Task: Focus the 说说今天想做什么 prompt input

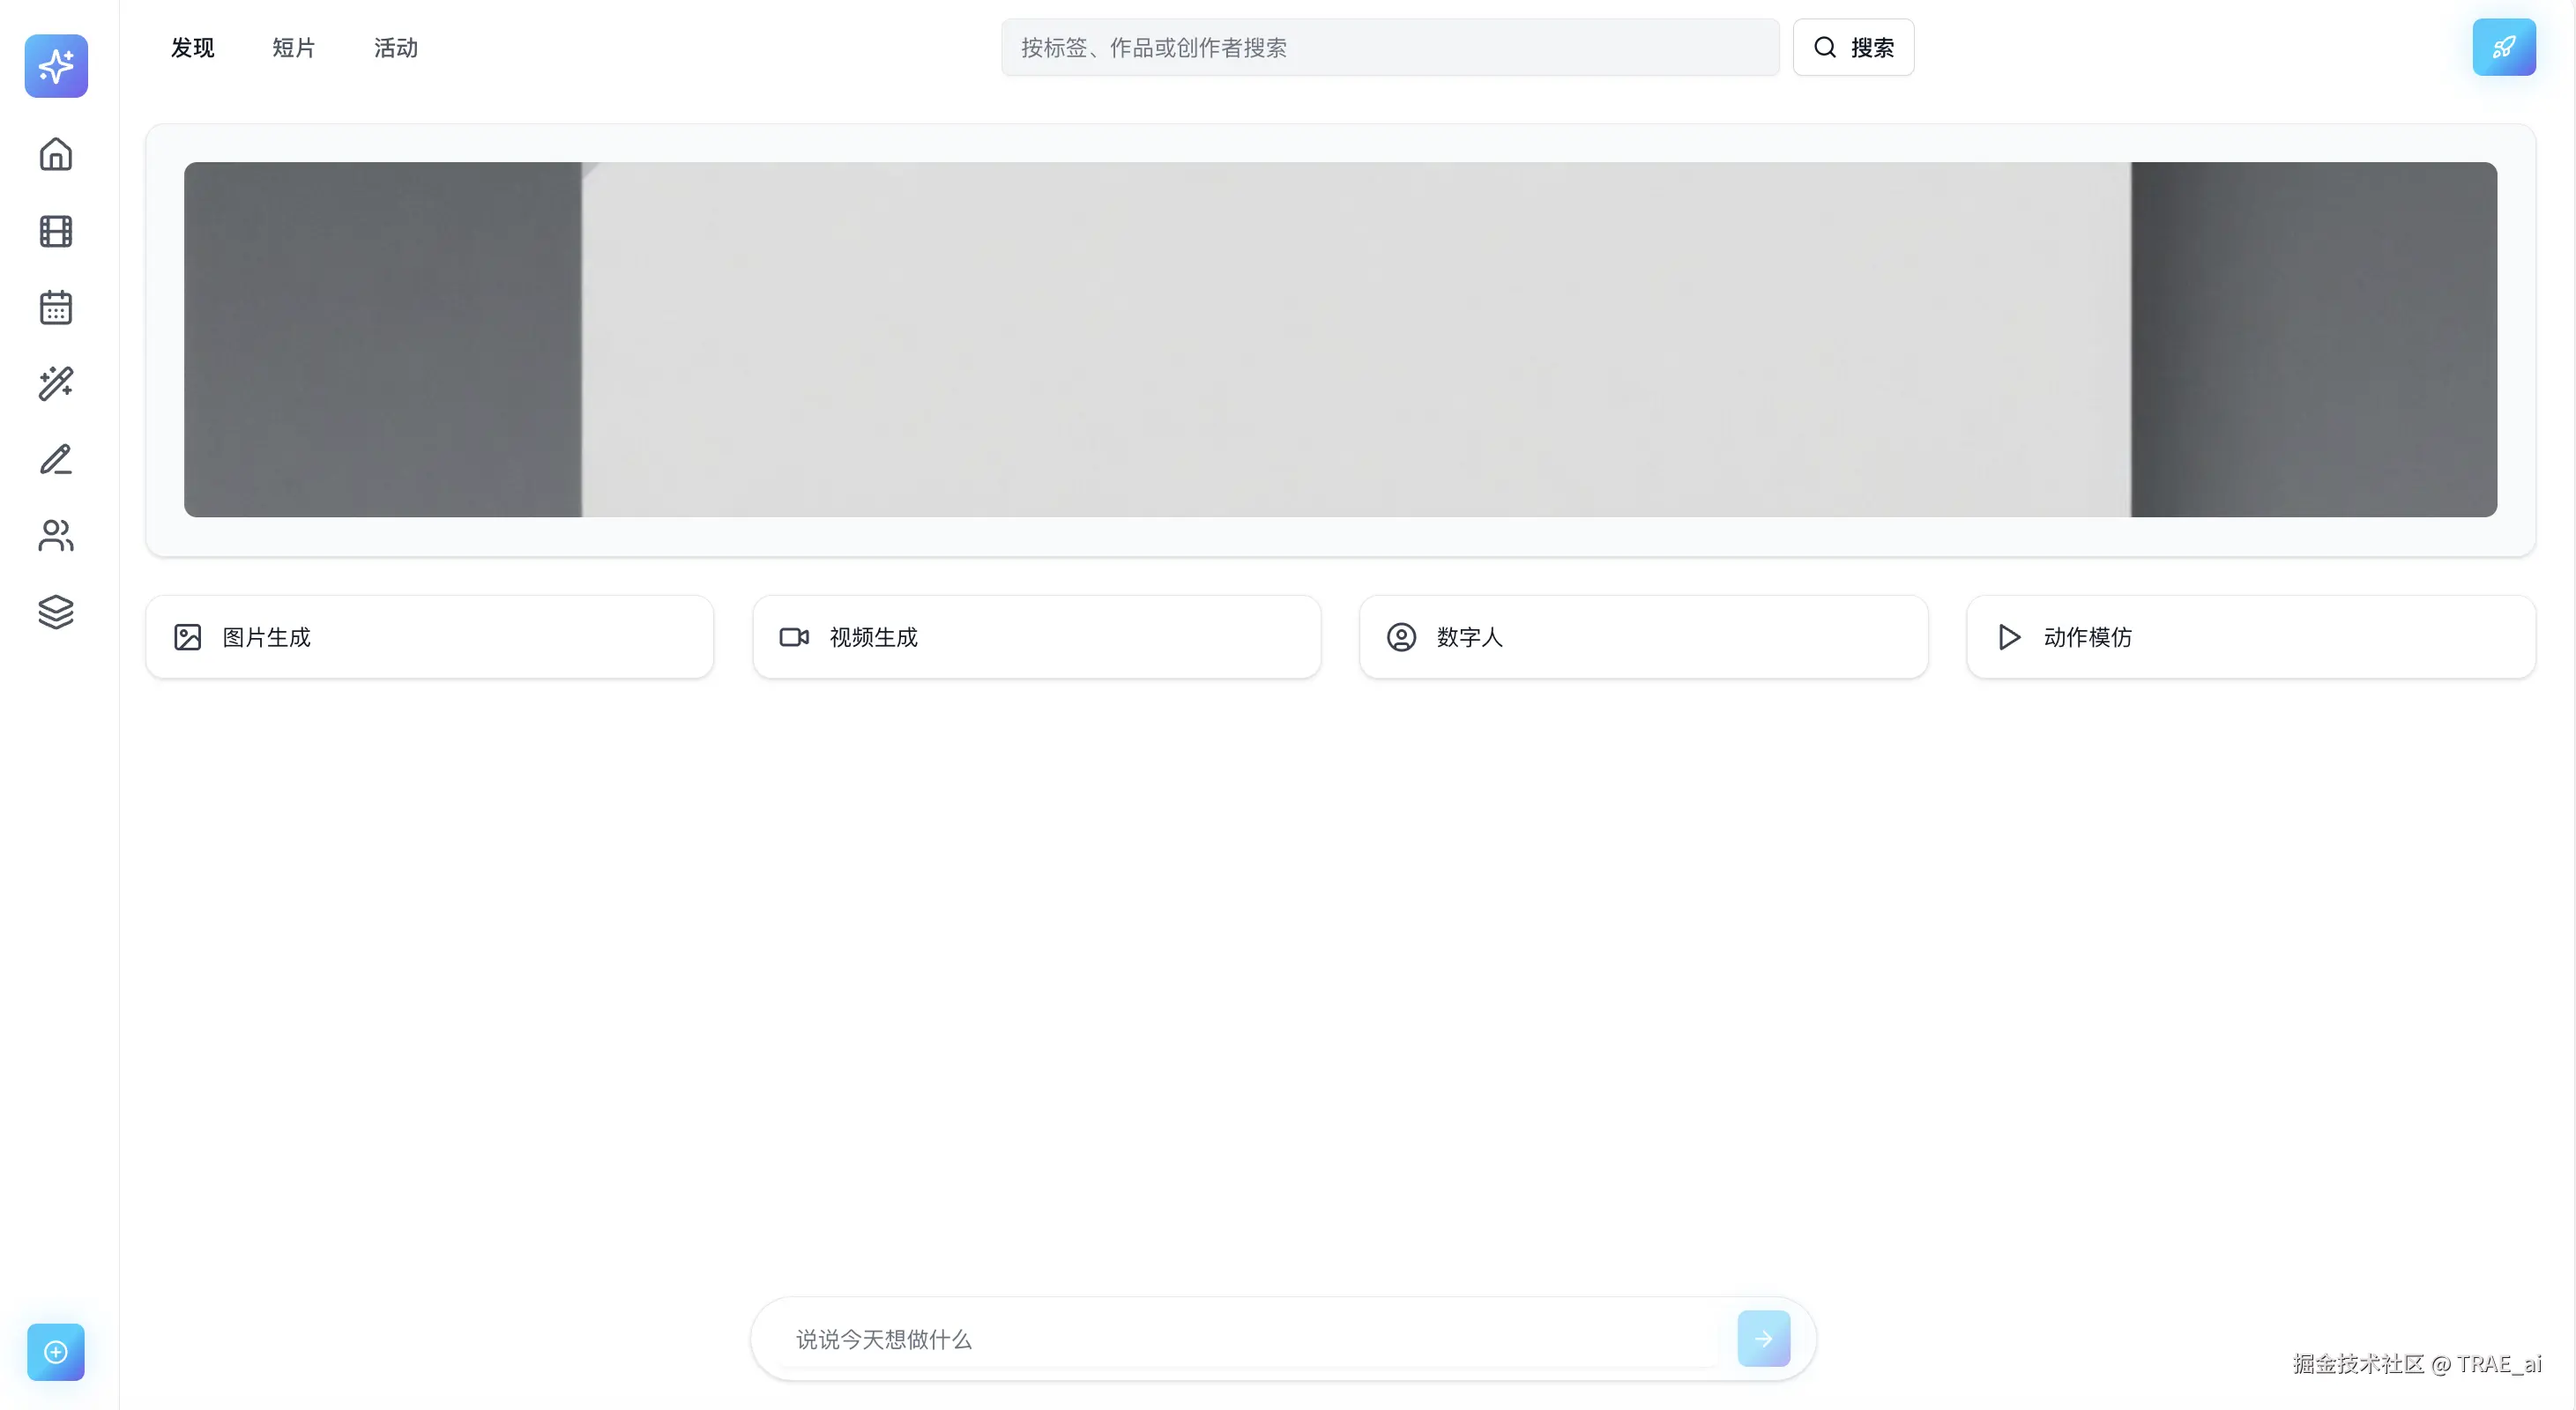Action: pos(1250,1339)
